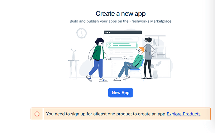This screenshot has width=215, height=133.
Task: Click the sign-up warning message text
Action: coord(105,114)
